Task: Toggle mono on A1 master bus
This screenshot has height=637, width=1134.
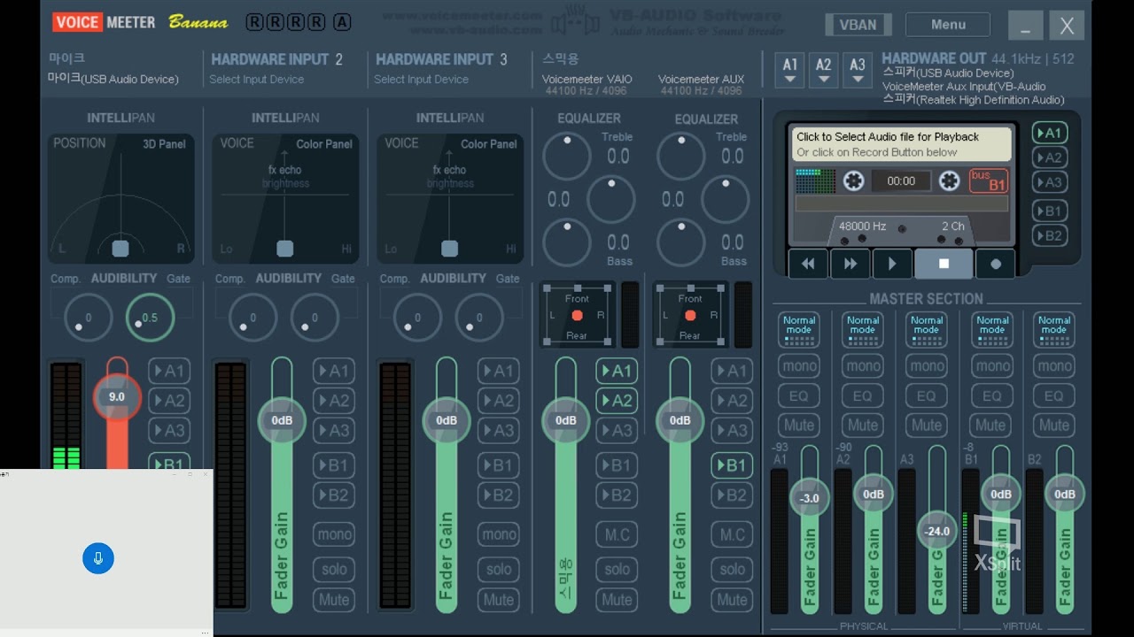Action: 799,366
